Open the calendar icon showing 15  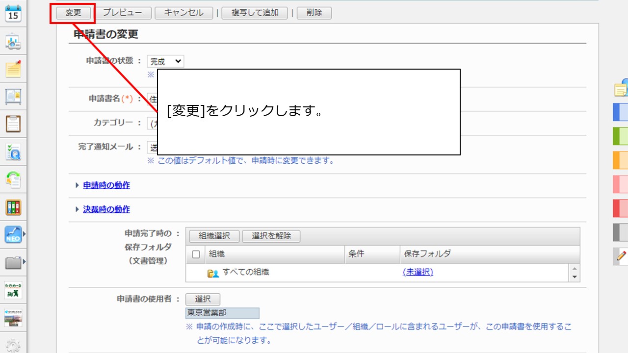(13, 13)
